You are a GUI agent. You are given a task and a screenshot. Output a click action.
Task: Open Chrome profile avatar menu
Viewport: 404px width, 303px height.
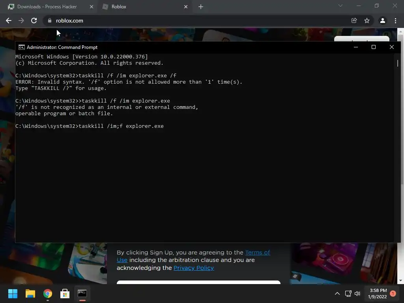point(383,21)
